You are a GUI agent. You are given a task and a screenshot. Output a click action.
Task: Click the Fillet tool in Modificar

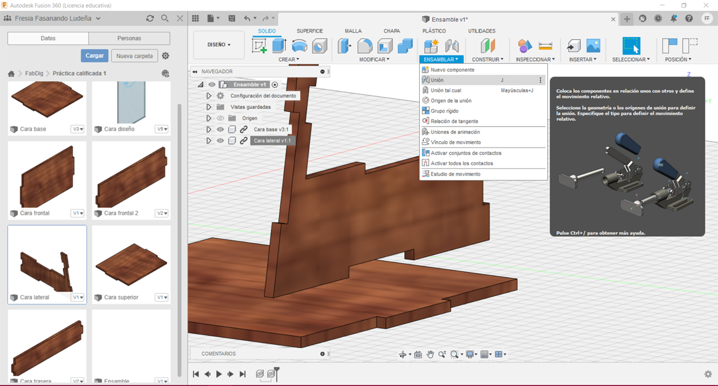coord(365,46)
